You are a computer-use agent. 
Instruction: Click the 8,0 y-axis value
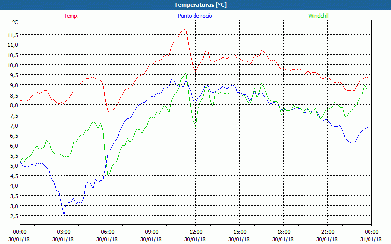[14, 105]
